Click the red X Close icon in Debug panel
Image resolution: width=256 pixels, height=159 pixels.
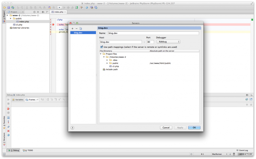[8, 131]
